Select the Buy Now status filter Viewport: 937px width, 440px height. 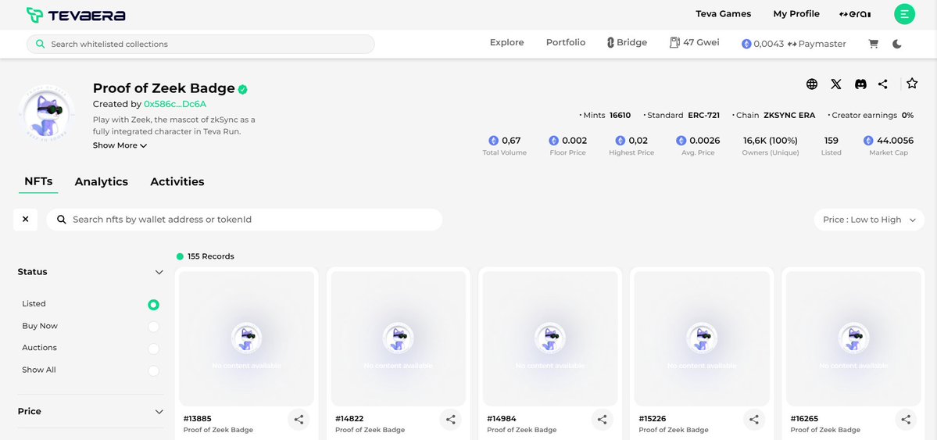coord(154,327)
